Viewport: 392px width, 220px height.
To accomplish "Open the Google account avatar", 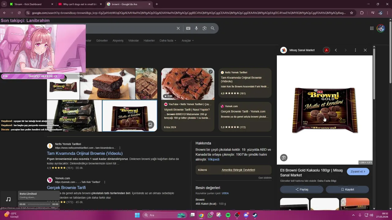I will [381, 28].
